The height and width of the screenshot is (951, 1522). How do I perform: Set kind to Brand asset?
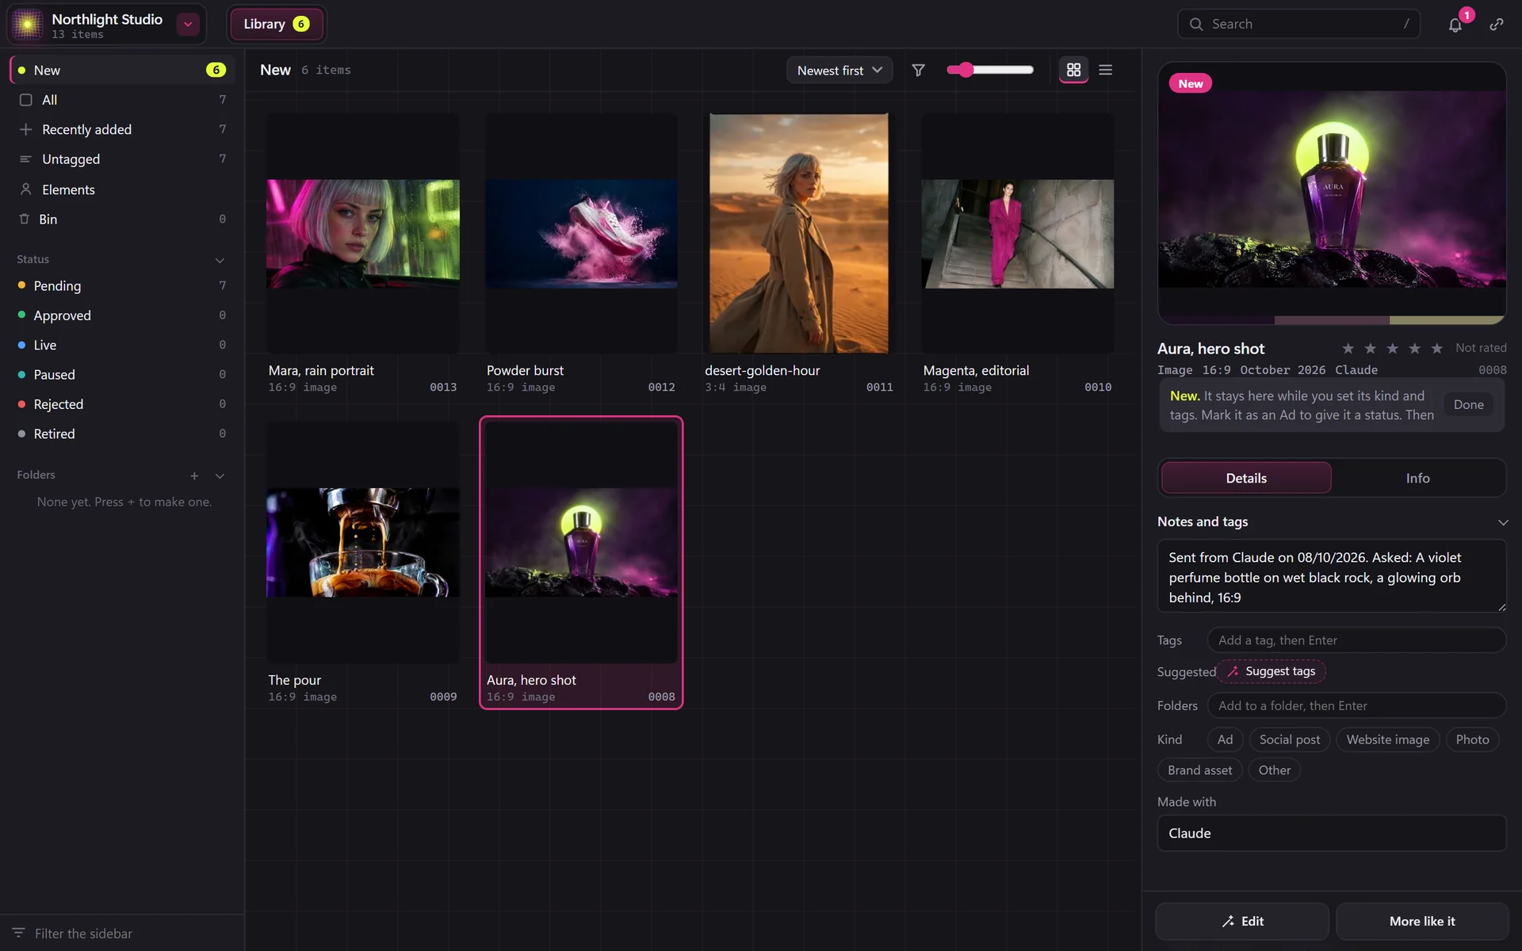[x=1199, y=770]
